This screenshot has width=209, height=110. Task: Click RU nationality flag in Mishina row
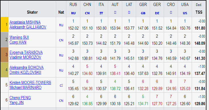pyautogui.click(x=61, y=25)
